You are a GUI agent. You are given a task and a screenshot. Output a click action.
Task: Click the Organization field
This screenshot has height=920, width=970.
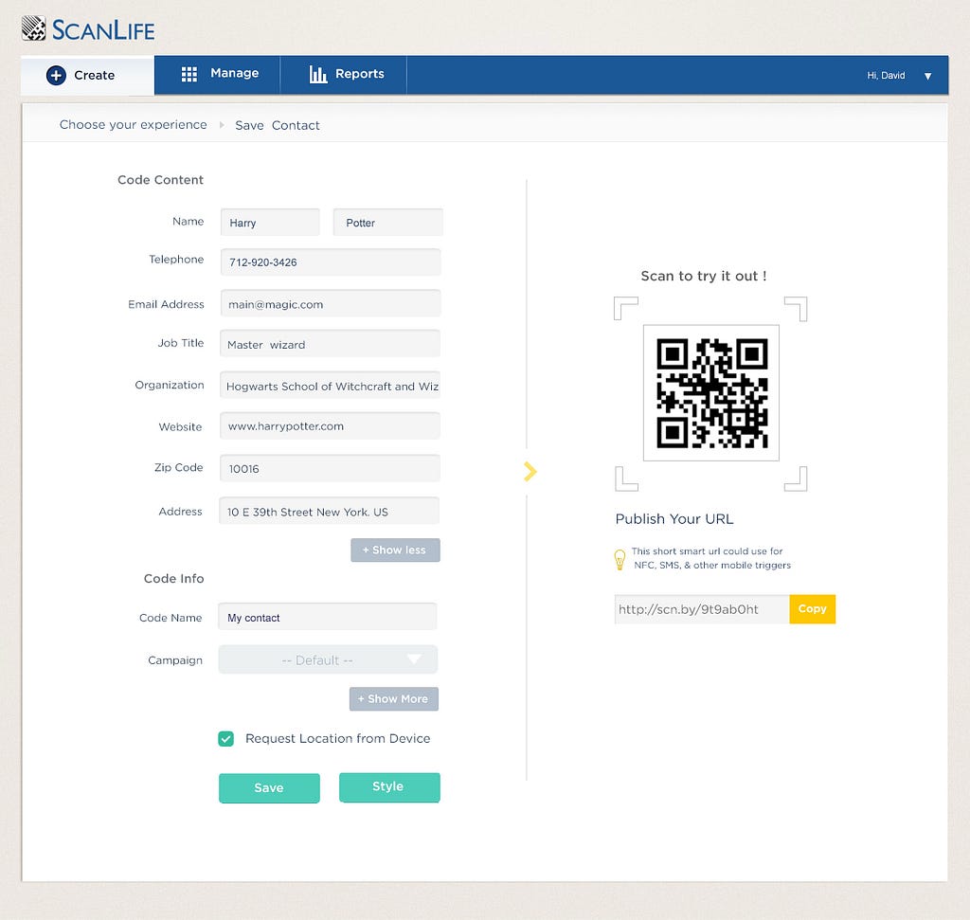(x=330, y=385)
